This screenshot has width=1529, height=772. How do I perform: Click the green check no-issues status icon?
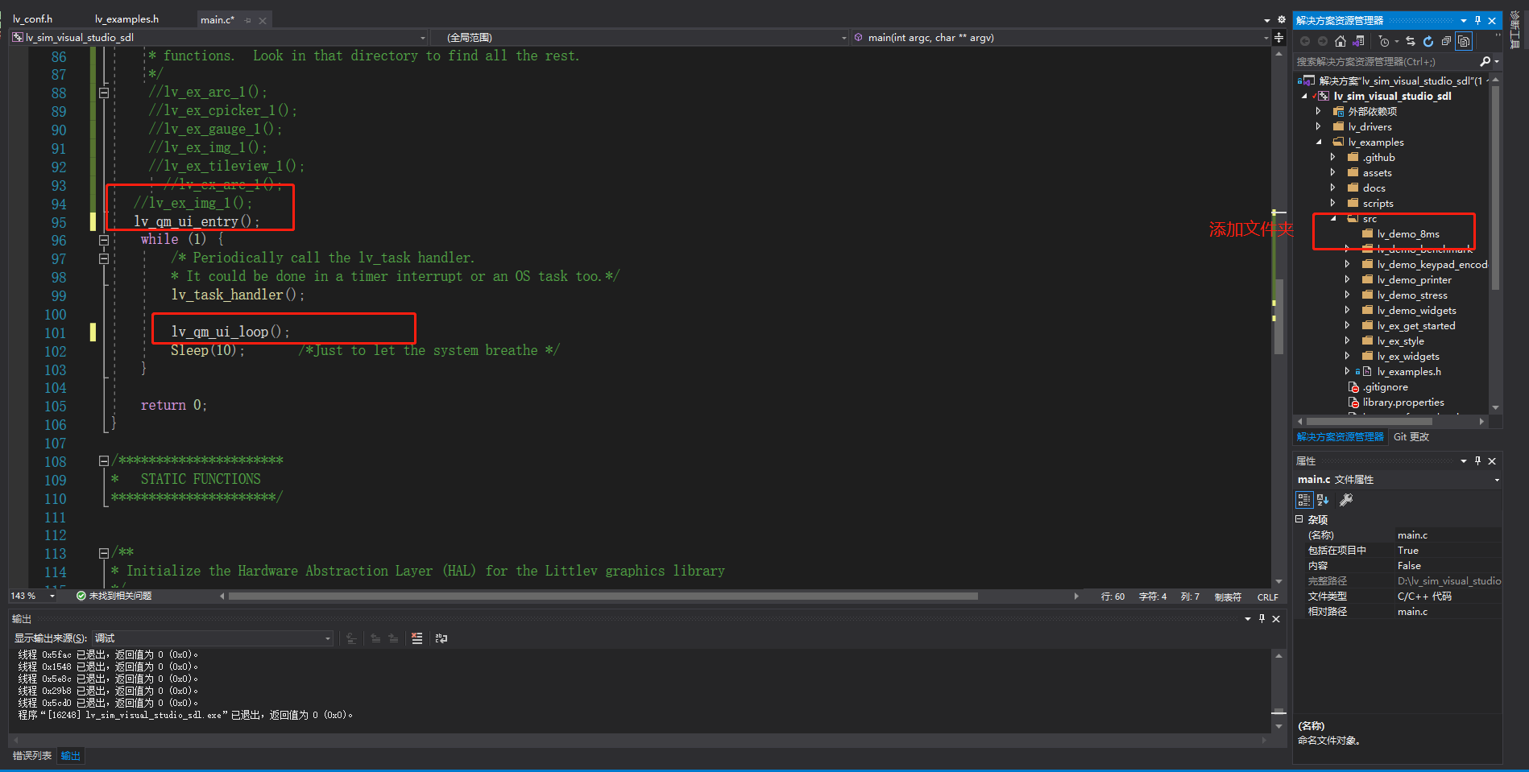pyautogui.click(x=81, y=596)
